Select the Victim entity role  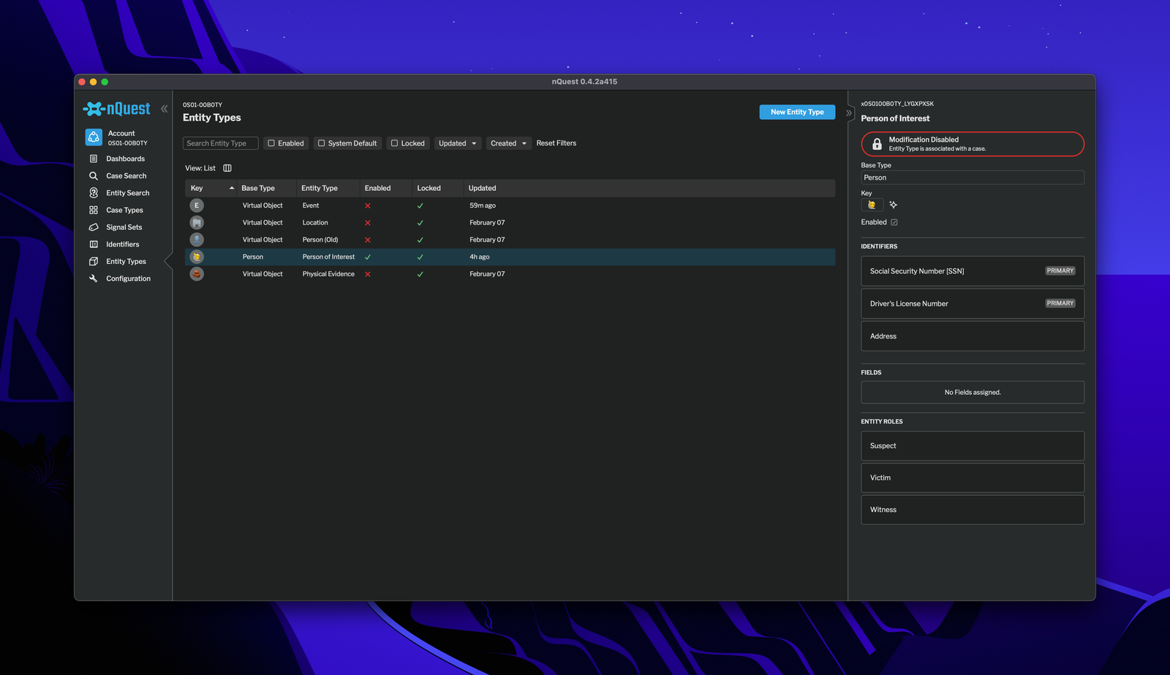click(973, 478)
